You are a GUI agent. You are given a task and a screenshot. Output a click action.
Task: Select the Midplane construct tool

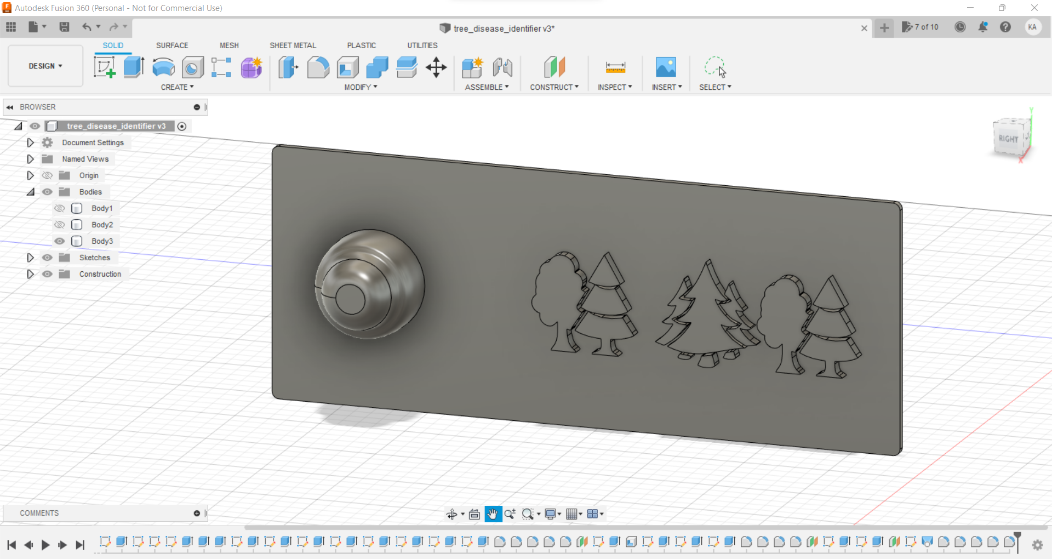[x=554, y=67]
